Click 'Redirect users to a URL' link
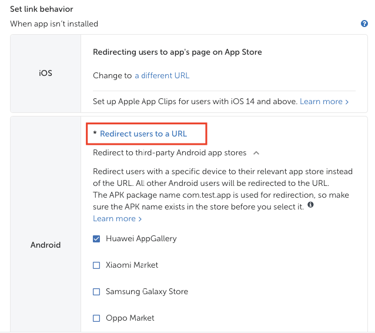The image size is (375, 333). (143, 134)
